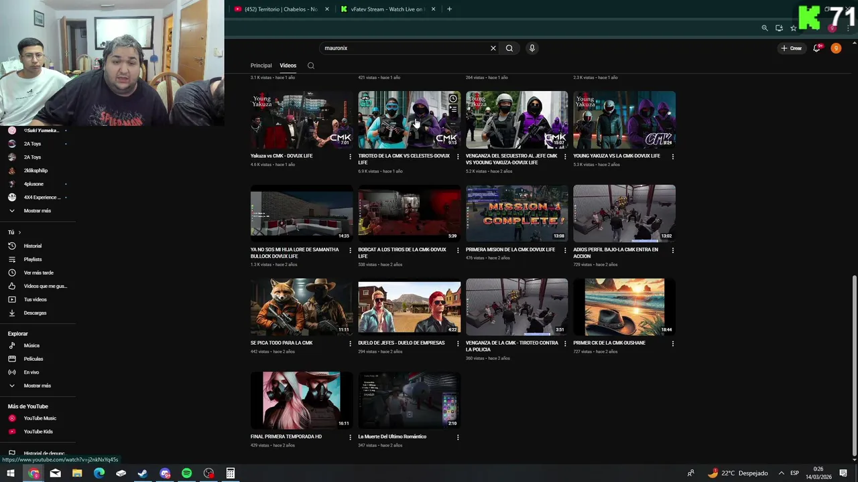Open PRIMER CK sunset hat thumbnail
This screenshot has height=482, width=858.
coord(625,307)
